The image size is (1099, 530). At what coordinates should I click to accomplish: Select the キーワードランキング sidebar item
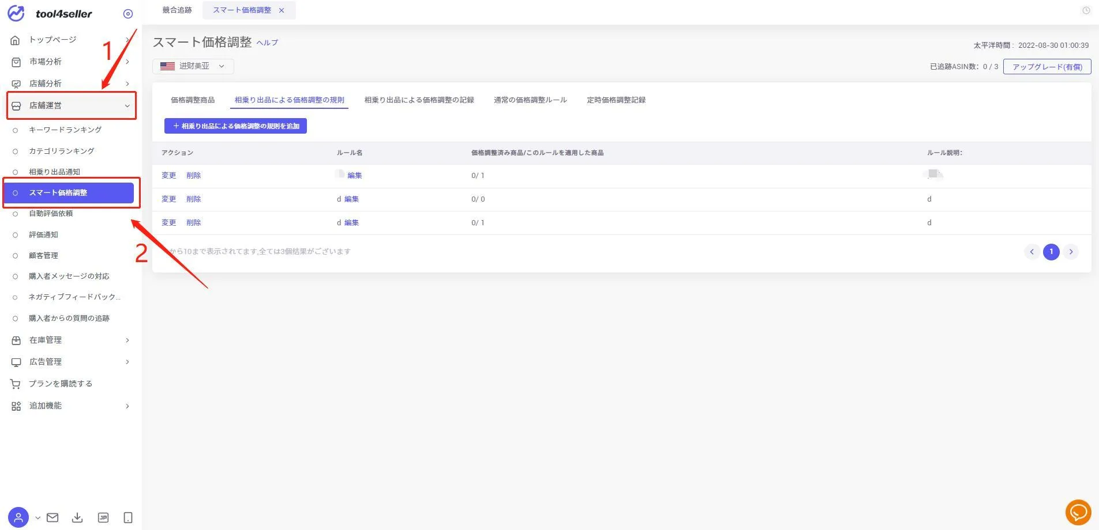point(65,130)
